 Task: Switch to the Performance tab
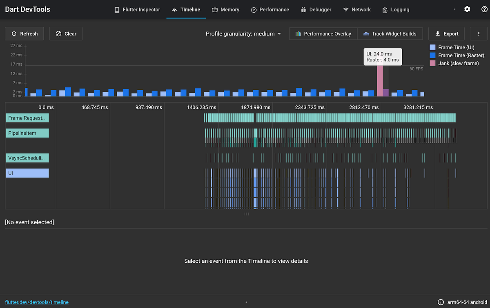270,9
